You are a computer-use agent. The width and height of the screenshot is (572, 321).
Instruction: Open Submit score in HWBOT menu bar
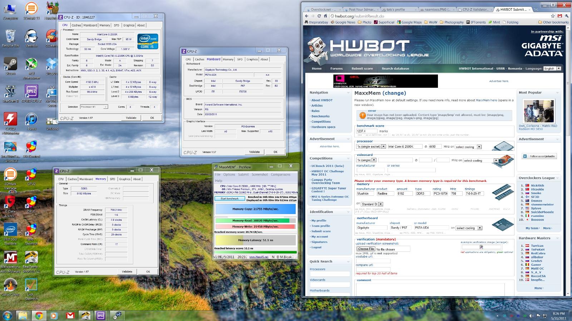362,68
